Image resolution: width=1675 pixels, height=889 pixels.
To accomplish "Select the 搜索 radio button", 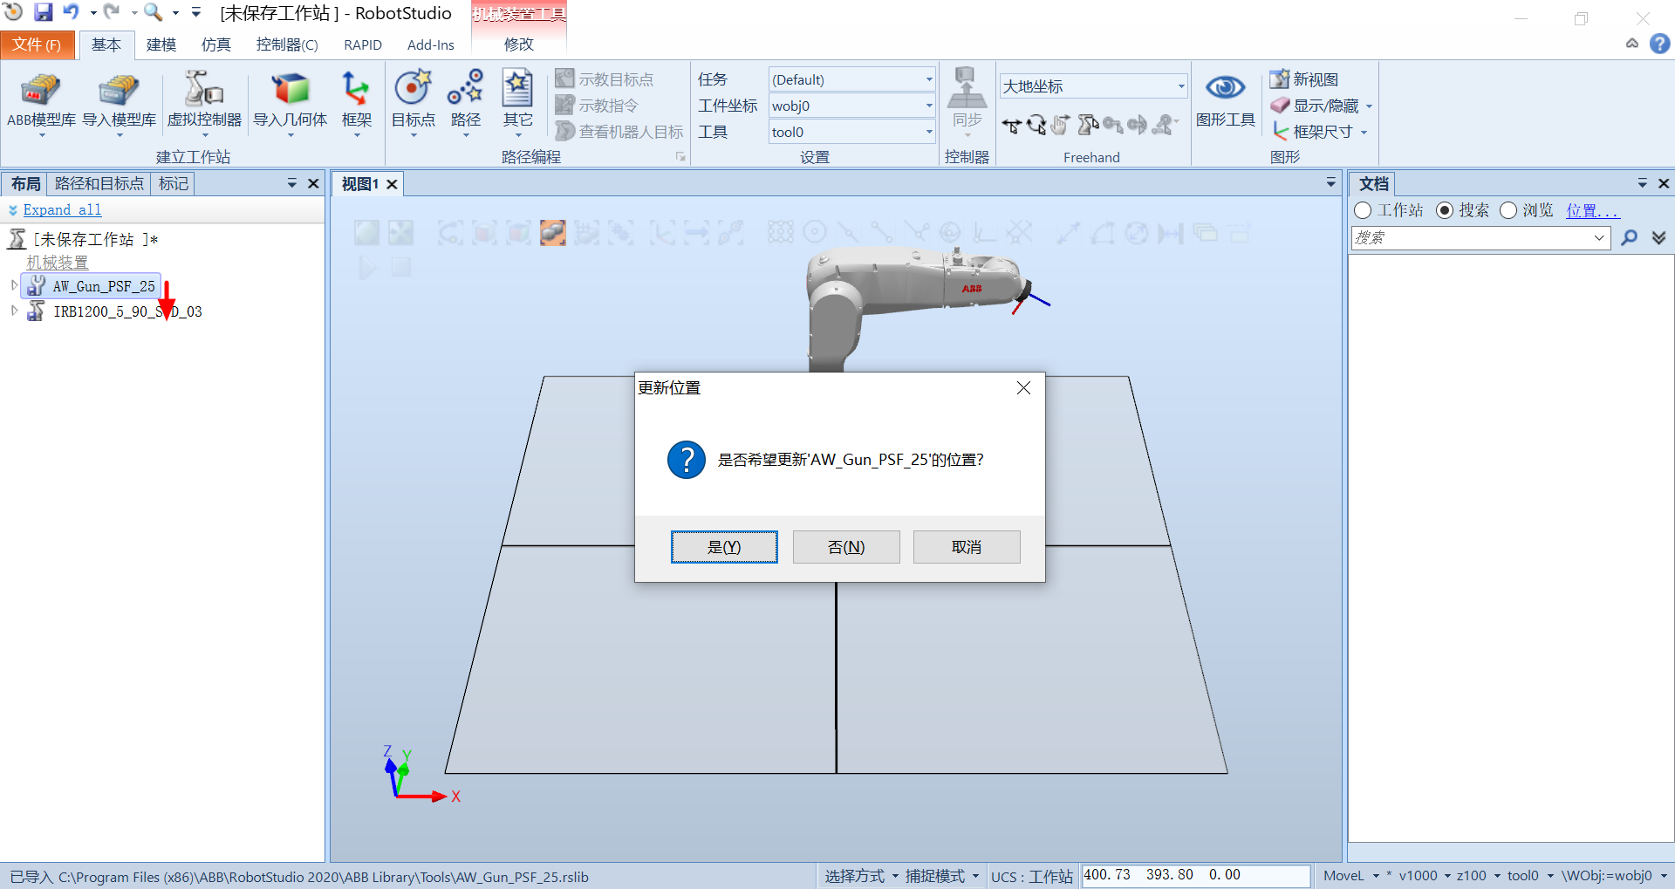I will 1445,210.
